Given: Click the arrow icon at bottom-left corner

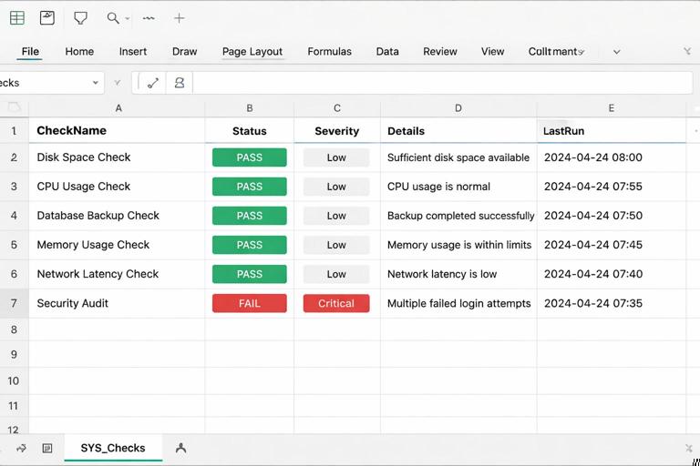Looking at the screenshot, I should [x=21, y=448].
